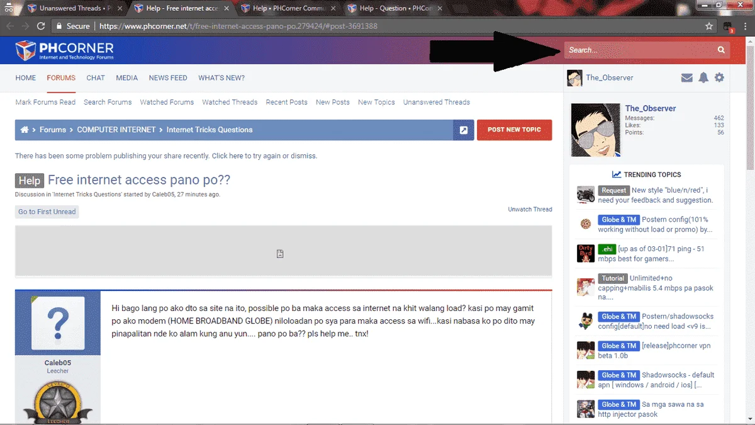Click New Topics link
The image size is (755, 425).
(376, 102)
